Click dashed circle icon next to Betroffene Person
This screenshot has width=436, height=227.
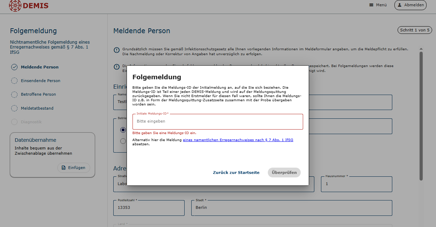pyautogui.click(x=14, y=94)
